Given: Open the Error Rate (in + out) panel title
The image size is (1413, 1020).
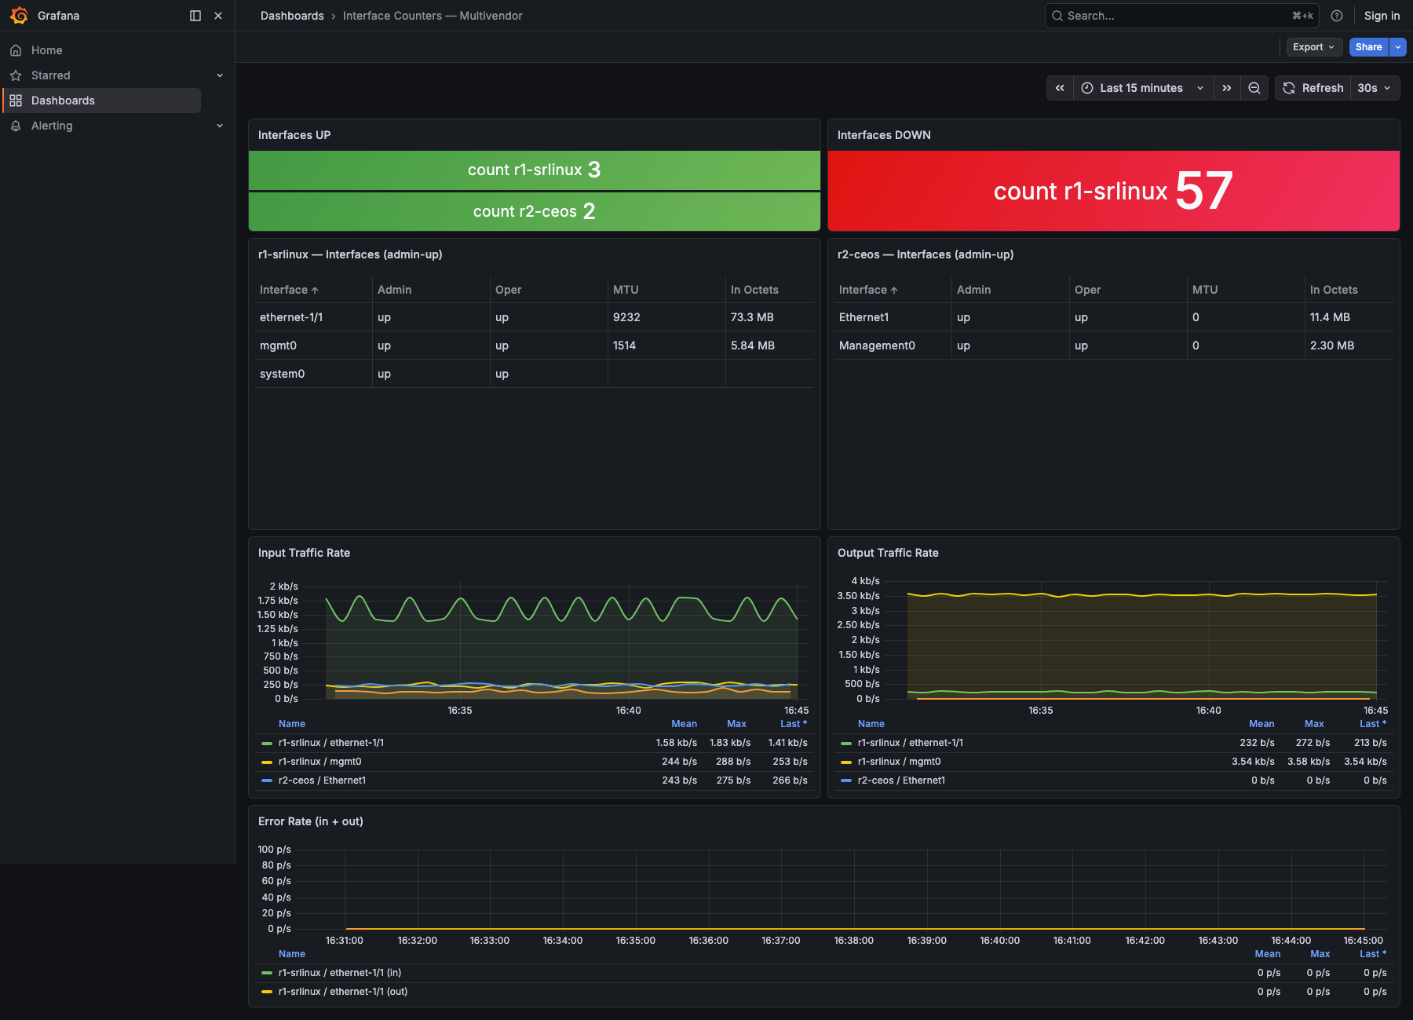Looking at the screenshot, I should click(x=310, y=821).
